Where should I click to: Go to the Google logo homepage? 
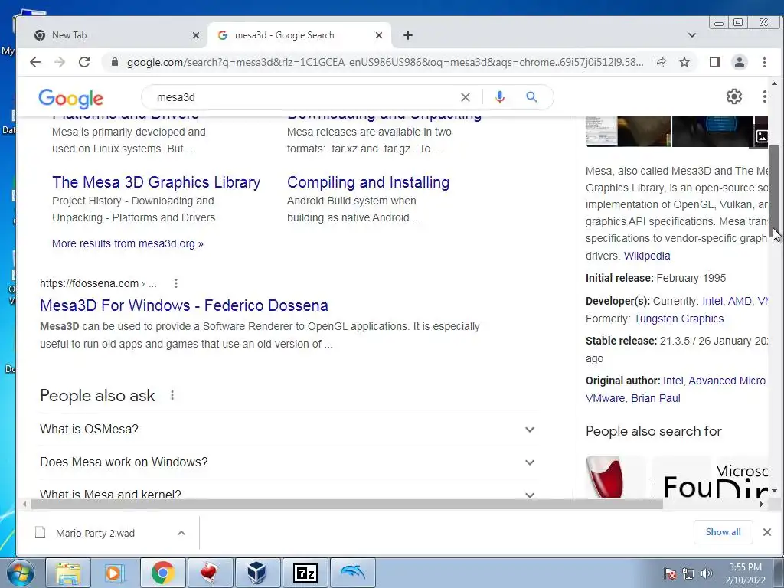pos(71,99)
